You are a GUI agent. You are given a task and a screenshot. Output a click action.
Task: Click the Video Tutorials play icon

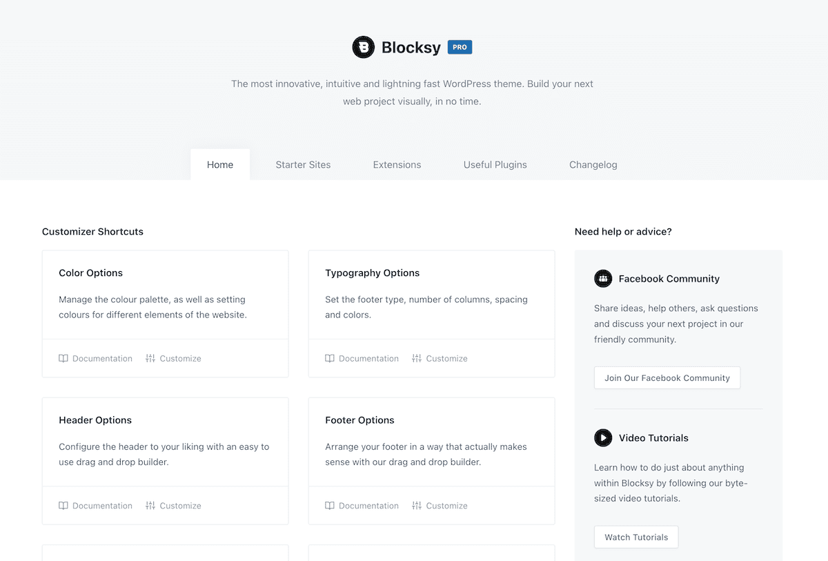click(x=603, y=437)
